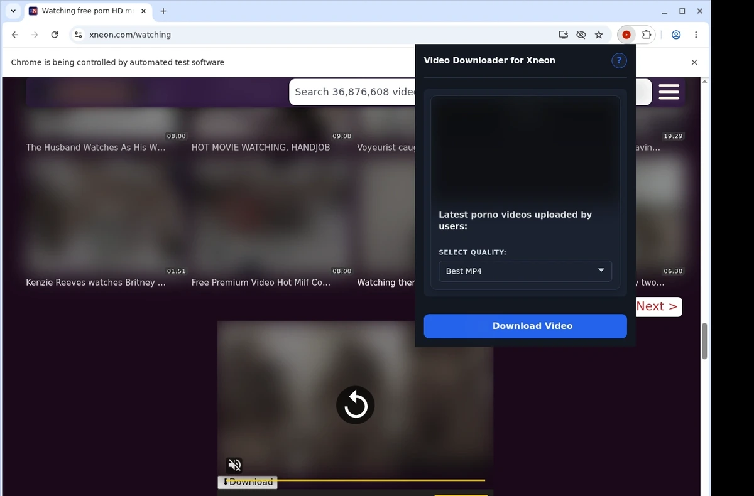Open a new browser tab
Screen dimensions: 754x496
163,11
